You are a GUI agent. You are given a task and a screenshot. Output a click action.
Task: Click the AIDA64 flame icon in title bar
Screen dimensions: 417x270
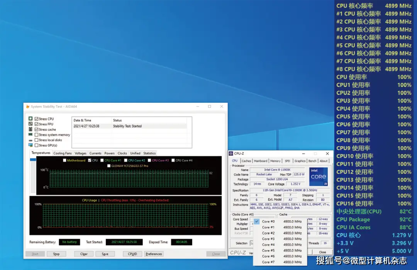[28, 106]
